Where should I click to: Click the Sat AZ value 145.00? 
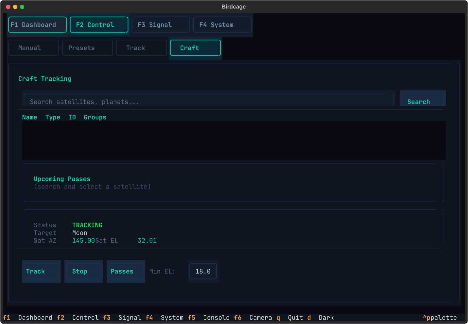click(x=84, y=241)
